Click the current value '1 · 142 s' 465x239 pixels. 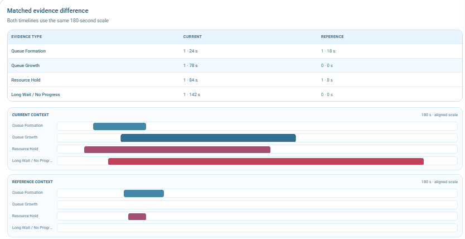click(x=192, y=95)
